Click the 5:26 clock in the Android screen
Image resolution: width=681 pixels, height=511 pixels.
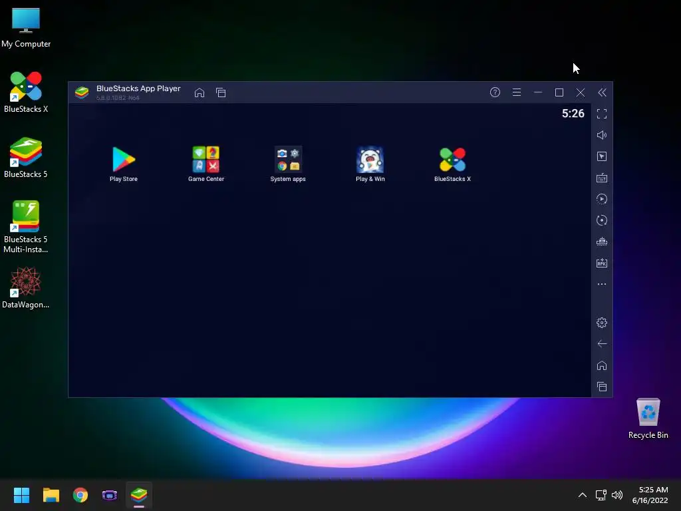tap(573, 113)
